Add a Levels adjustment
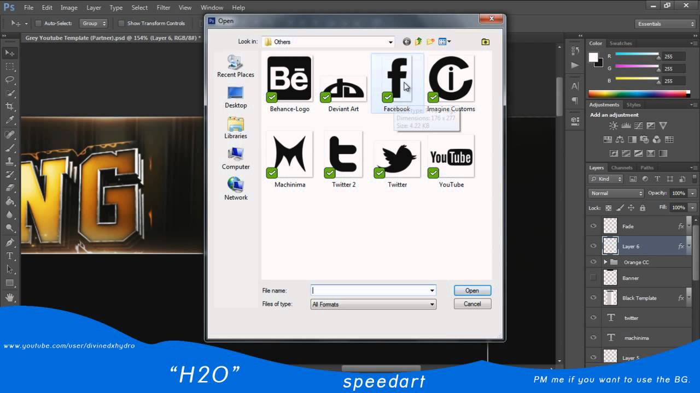 click(626, 126)
